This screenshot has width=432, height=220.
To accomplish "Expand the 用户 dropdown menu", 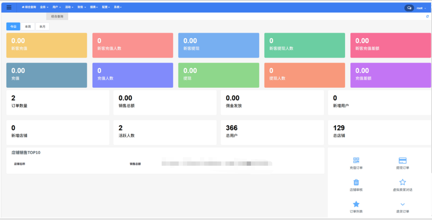I will (56, 8).
